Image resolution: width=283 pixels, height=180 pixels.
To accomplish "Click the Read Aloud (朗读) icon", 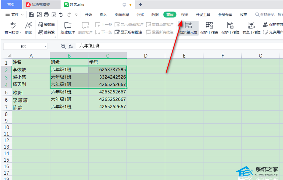I will point(29,28).
